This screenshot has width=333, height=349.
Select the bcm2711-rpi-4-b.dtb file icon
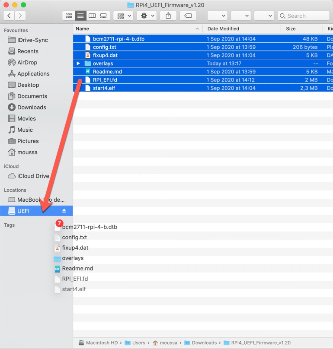point(88,39)
